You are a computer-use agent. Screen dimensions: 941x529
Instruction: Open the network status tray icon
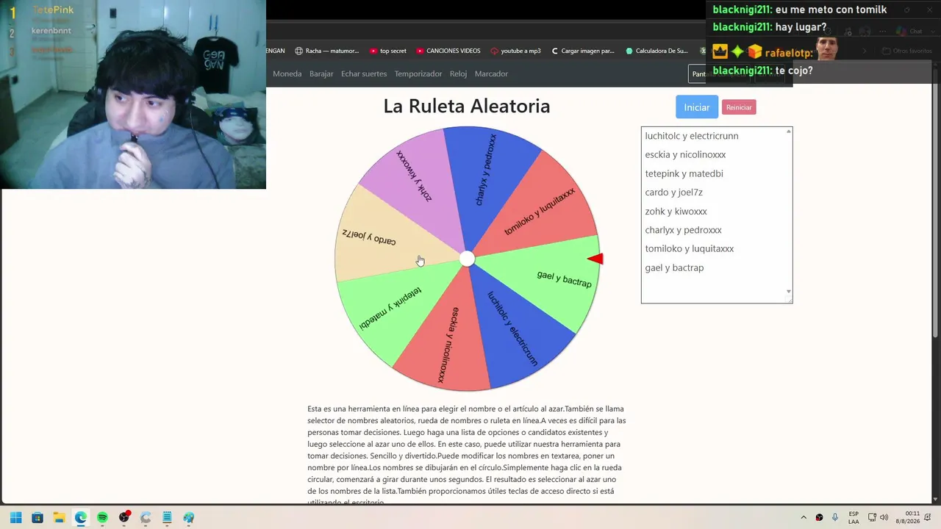872,517
